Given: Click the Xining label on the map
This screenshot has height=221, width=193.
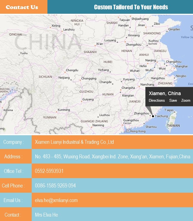Looking at the screenshot, I should (x=56, y=26).
